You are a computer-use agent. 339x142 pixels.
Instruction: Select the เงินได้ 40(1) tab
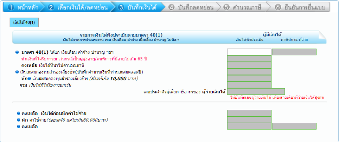click(24, 23)
